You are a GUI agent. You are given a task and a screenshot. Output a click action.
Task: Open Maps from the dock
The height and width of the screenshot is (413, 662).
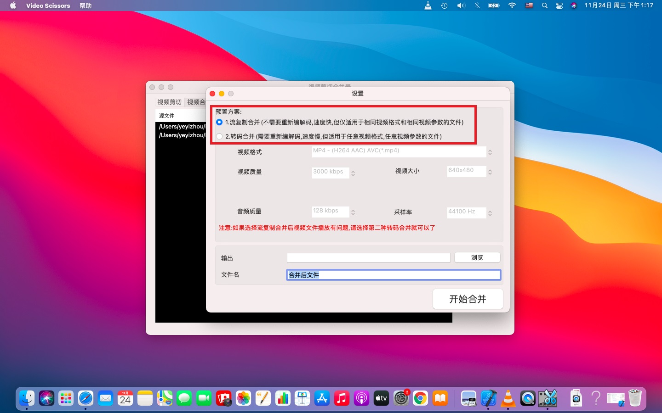click(165, 398)
